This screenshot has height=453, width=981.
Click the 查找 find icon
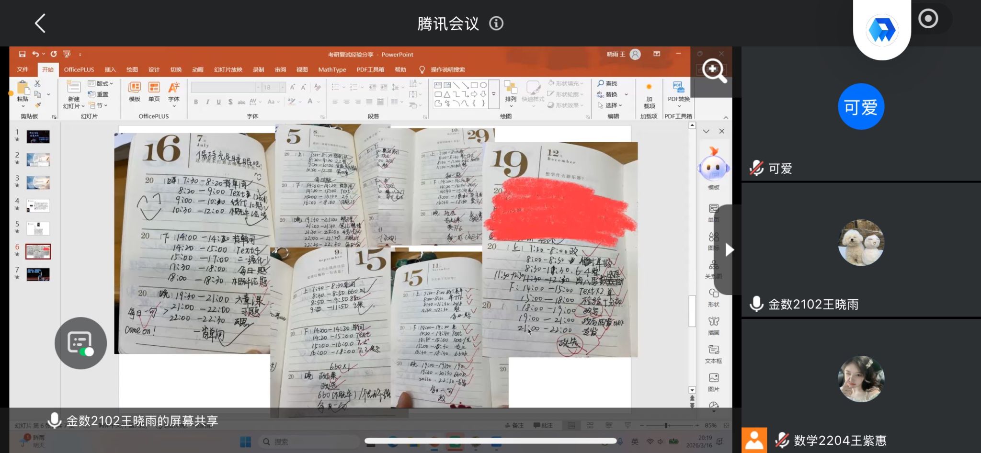point(607,83)
